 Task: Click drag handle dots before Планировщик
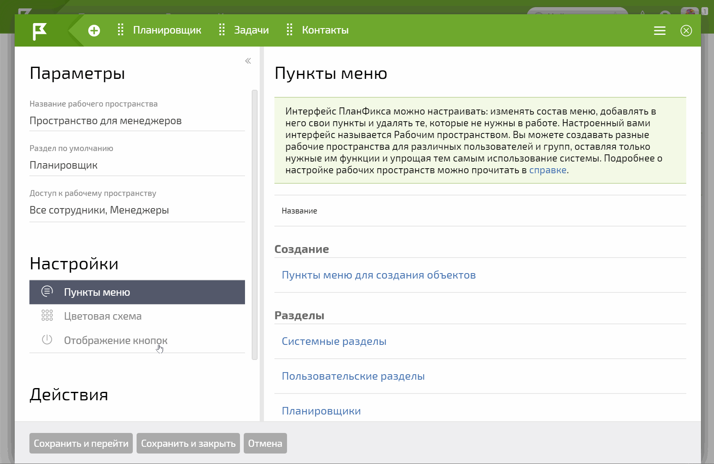click(121, 30)
